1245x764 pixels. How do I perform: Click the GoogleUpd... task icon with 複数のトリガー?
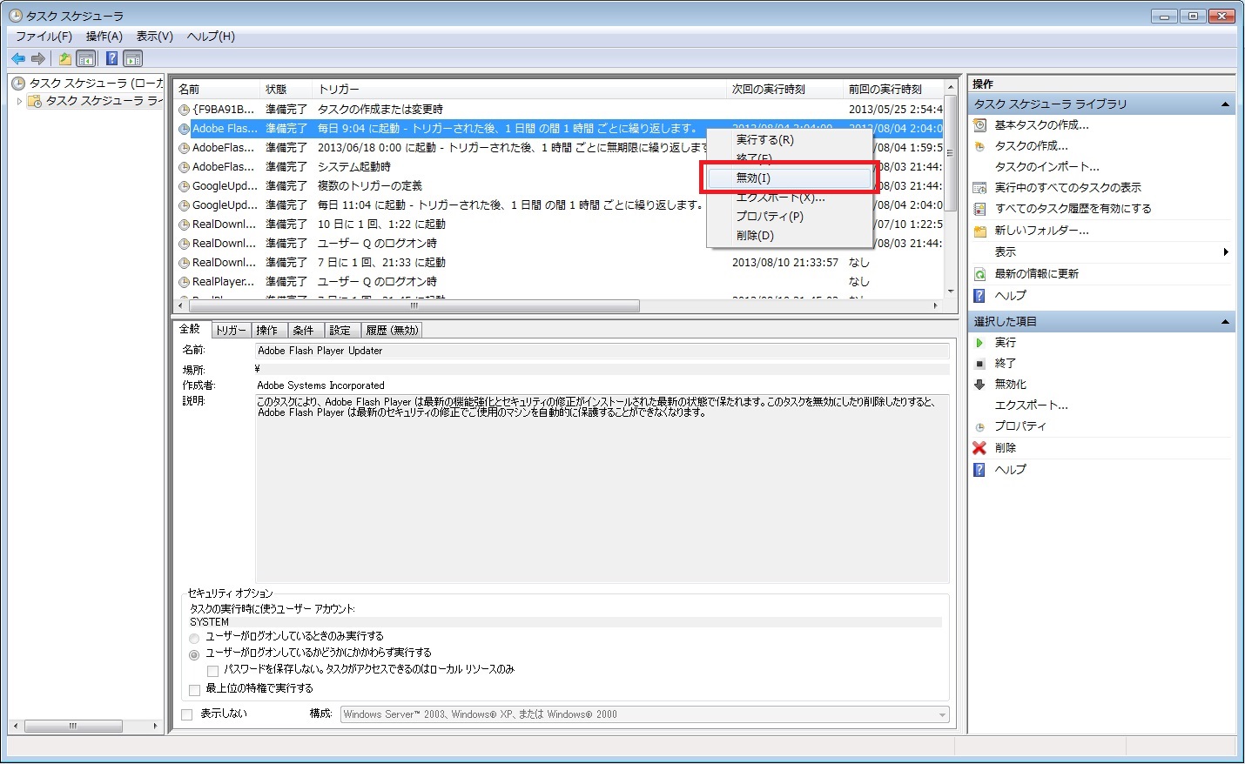[x=184, y=186]
